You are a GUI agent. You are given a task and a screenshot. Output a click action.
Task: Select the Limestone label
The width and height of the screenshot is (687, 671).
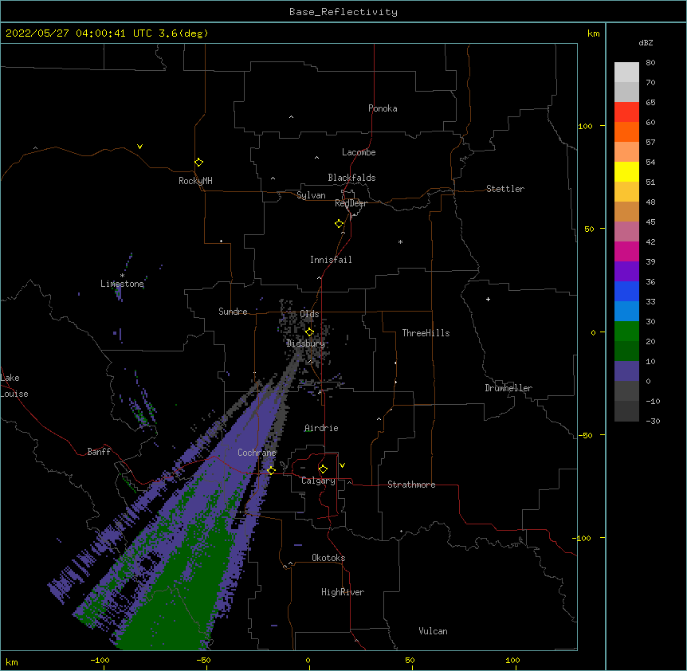(122, 284)
